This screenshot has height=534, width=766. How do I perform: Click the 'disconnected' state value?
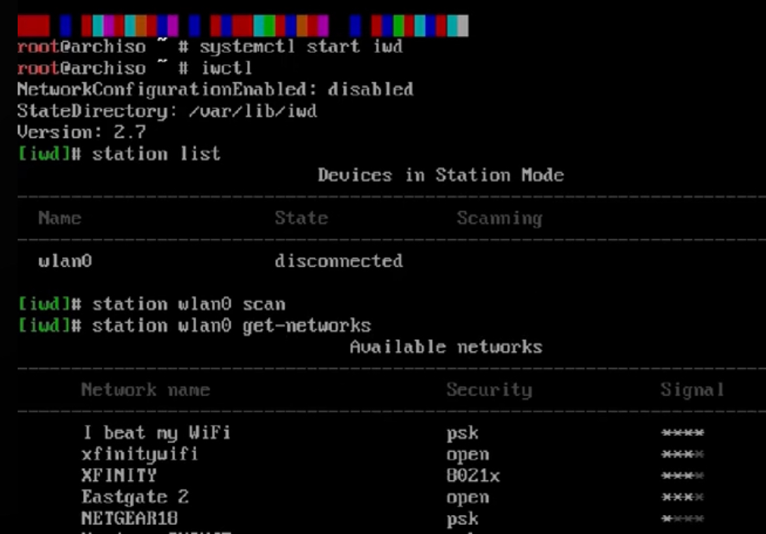tap(339, 261)
